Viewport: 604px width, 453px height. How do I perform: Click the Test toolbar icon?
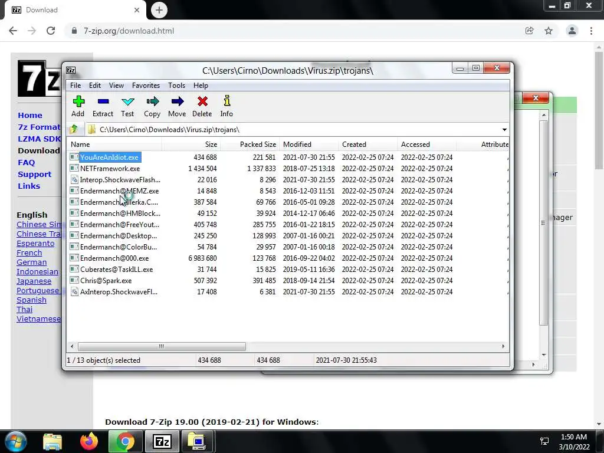coord(127,101)
